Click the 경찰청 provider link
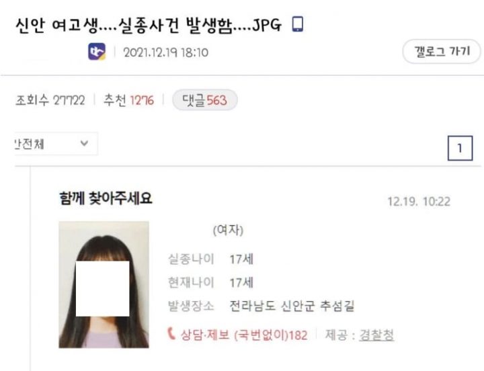This screenshot has height=371, width=484. [x=376, y=335]
